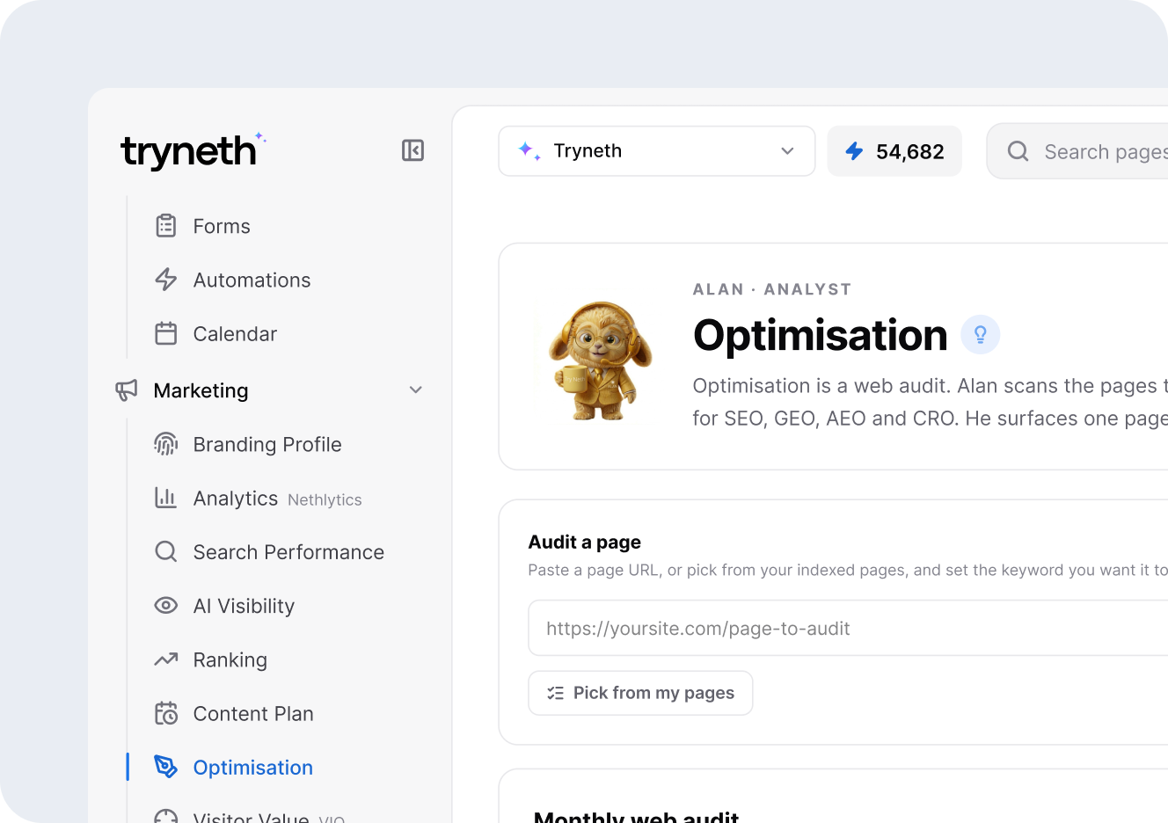Click the 54,682 credits badge
Viewport: 1168px width, 823px height.
[894, 151]
